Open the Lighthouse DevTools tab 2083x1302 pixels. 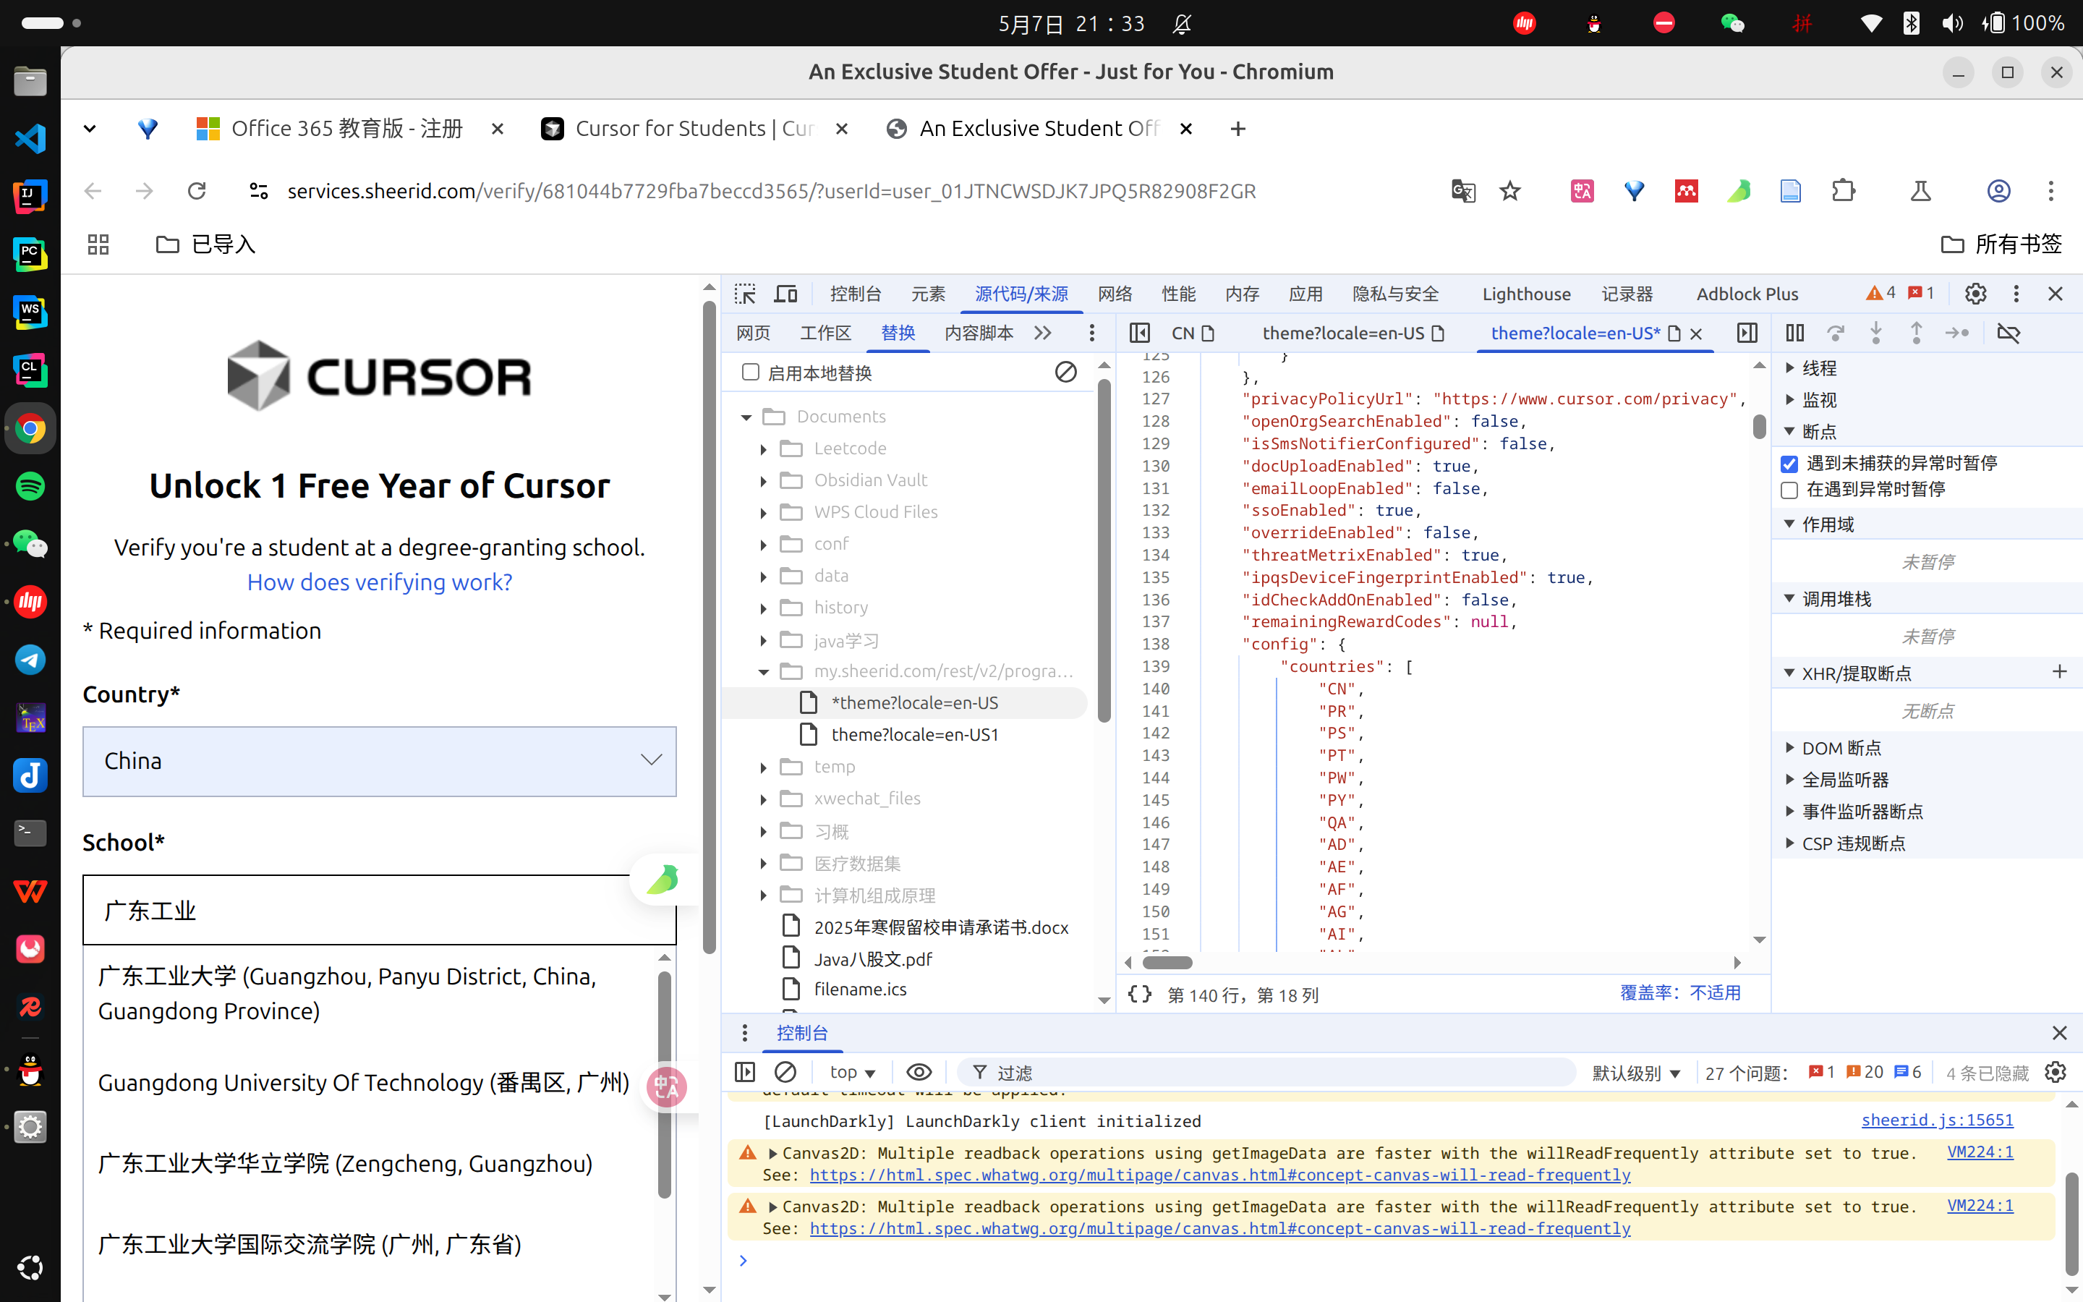click(1526, 294)
